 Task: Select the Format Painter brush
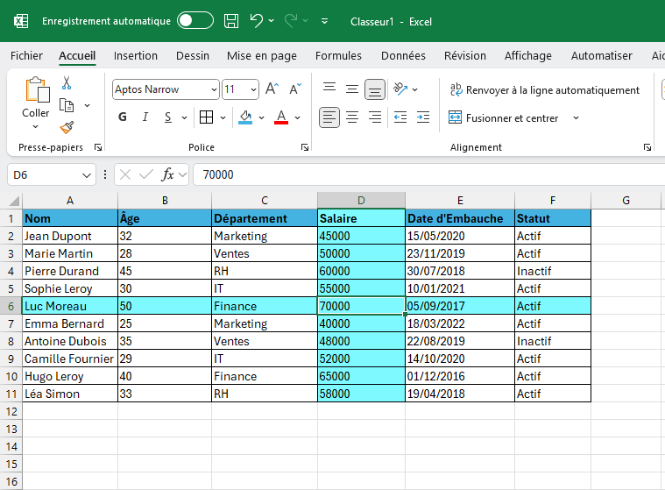tap(67, 127)
